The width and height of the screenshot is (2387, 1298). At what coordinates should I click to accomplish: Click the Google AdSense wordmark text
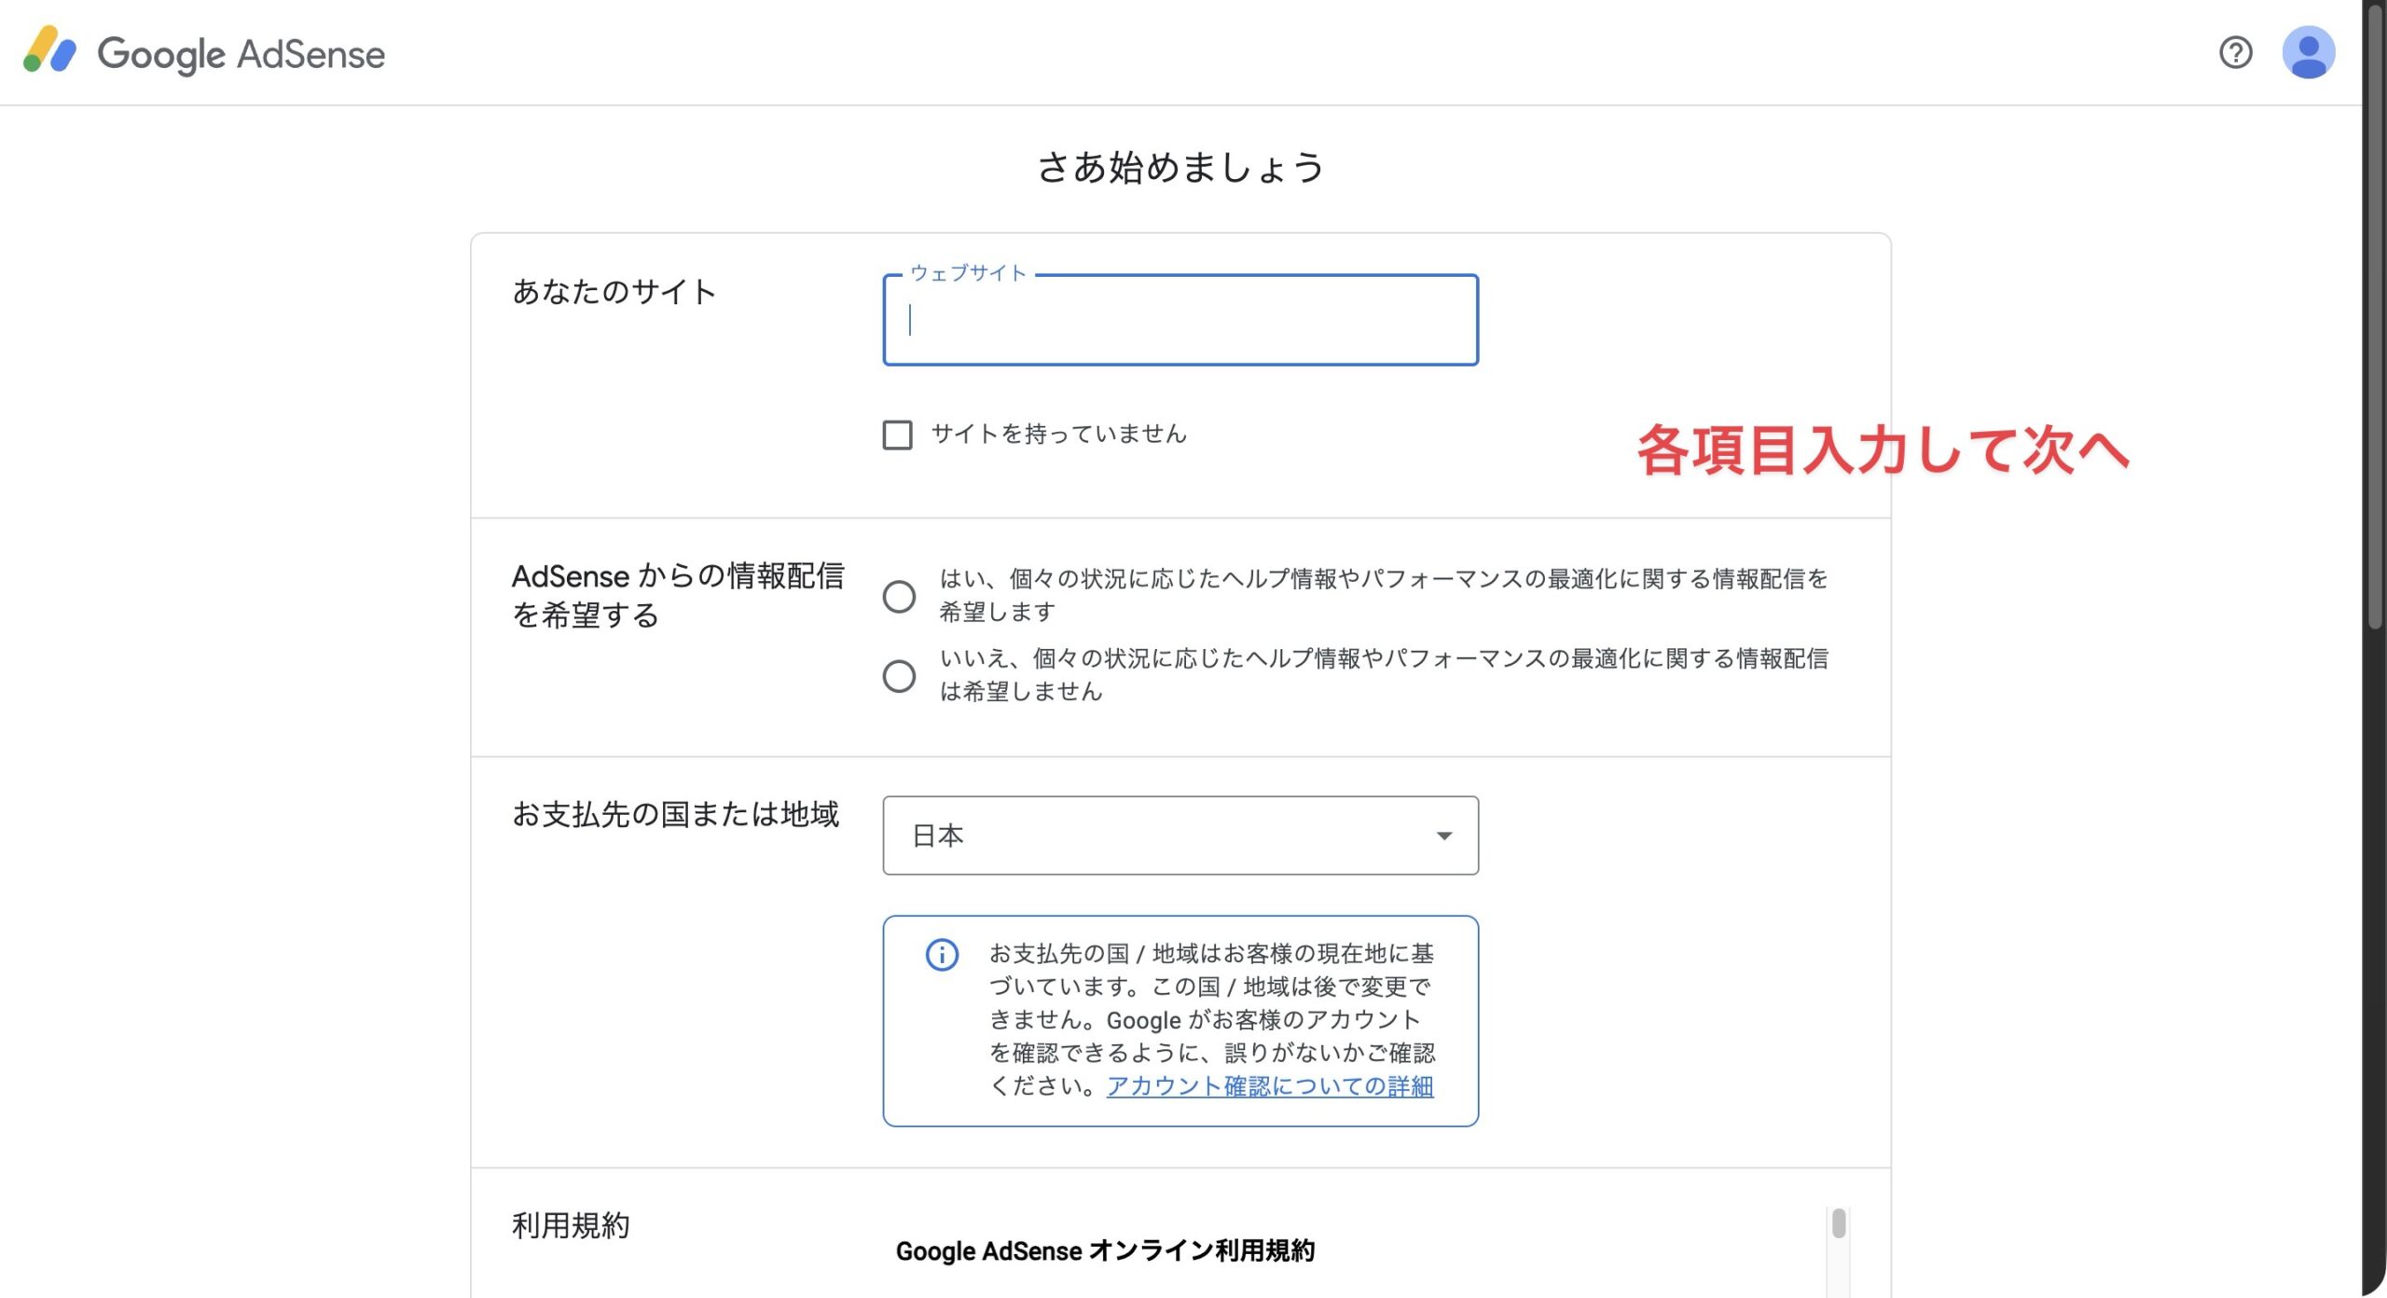[x=241, y=54]
